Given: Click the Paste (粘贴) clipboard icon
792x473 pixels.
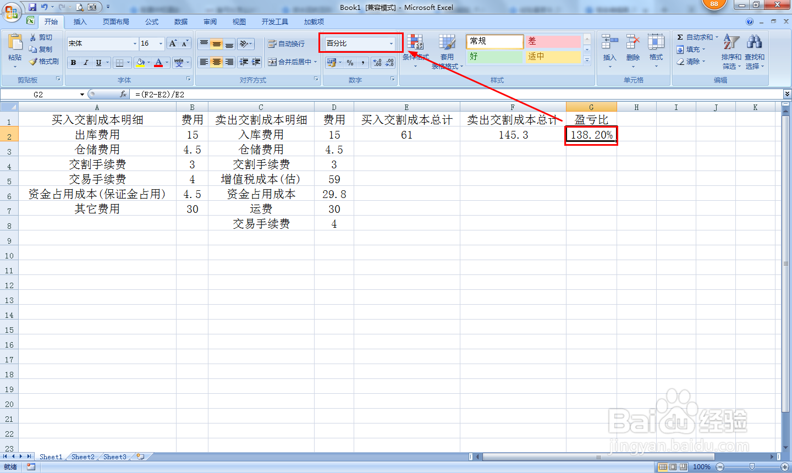Looking at the screenshot, I should pos(15,42).
